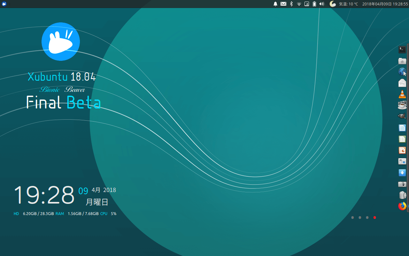Launch the web browser globe icon
The width and height of the screenshot is (409, 256).
point(402,72)
